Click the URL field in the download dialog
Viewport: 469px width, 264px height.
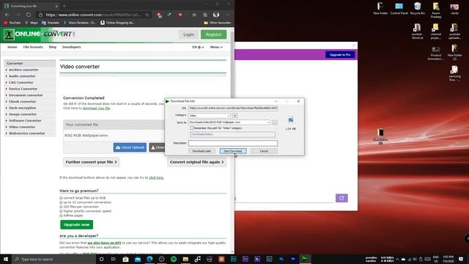[x=233, y=108]
